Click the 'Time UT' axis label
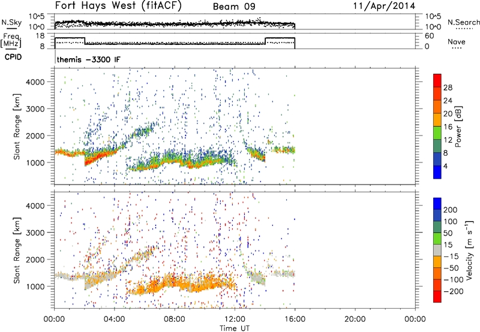 click(x=235, y=328)
